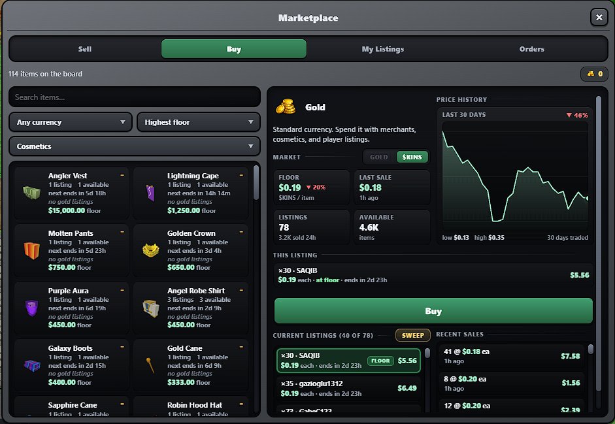Switch to the Buy tab
This screenshot has height=424, width=615.
[x=234, y=49]
